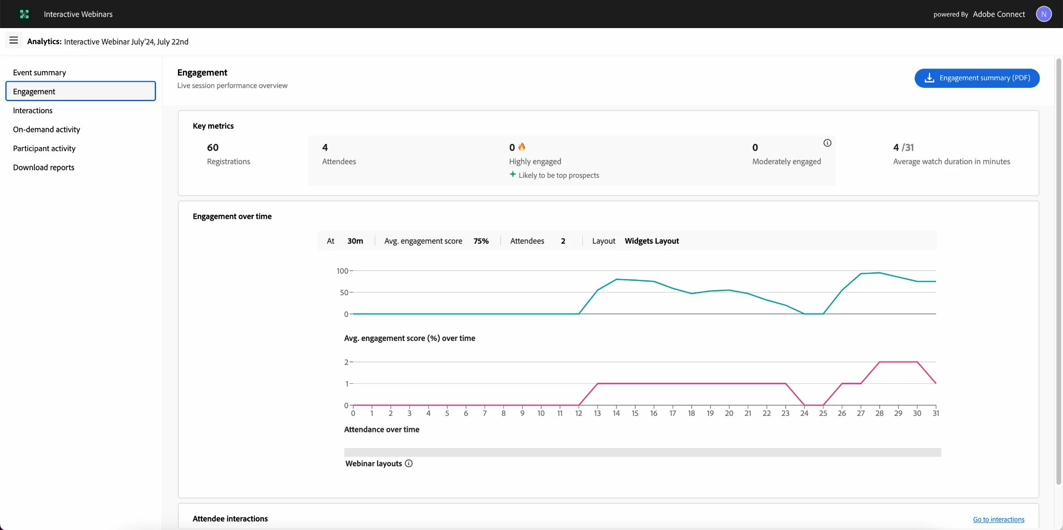The image size is (1063, 530).
Task: Click the page vertical scrollbar
Action: [1059, 267]
